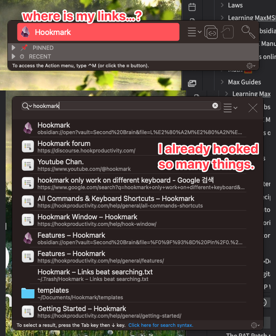Screen dimensions: 276x336
Task: Click the Copy Link icon in Hookmark
Action: 211,32
